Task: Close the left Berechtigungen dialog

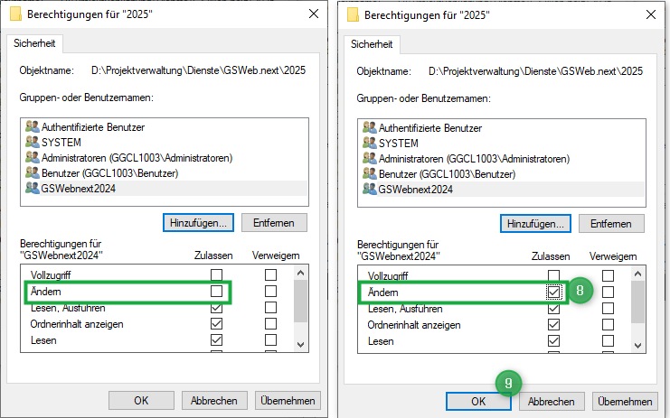Action: 314,14
